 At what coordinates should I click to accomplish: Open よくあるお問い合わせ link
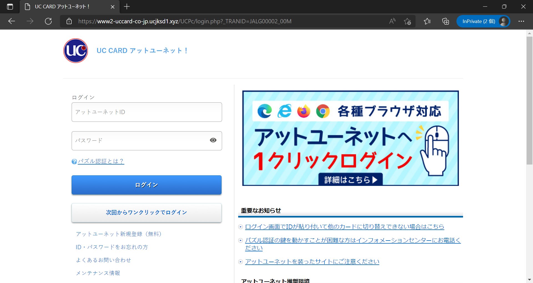(x=103, y=260)
